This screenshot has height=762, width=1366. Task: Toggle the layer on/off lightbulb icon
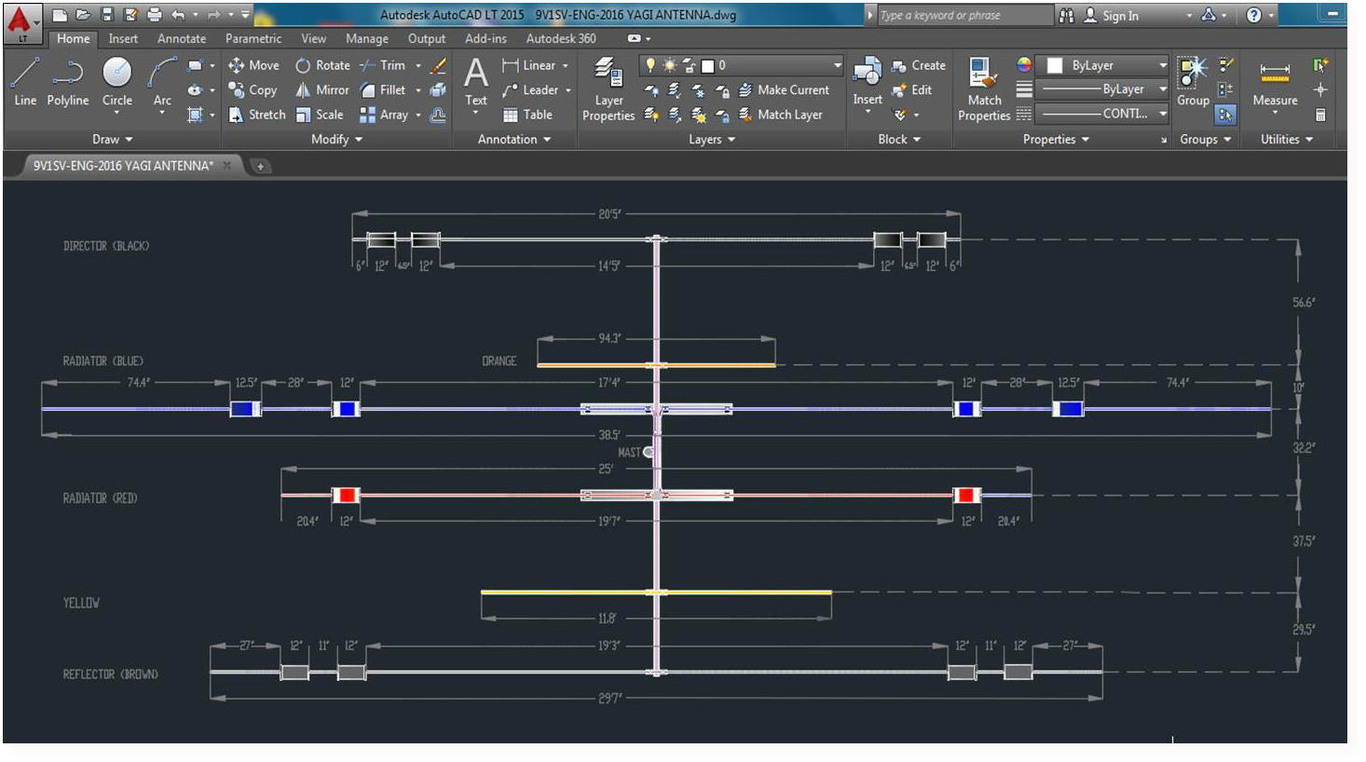click(650, 65)
